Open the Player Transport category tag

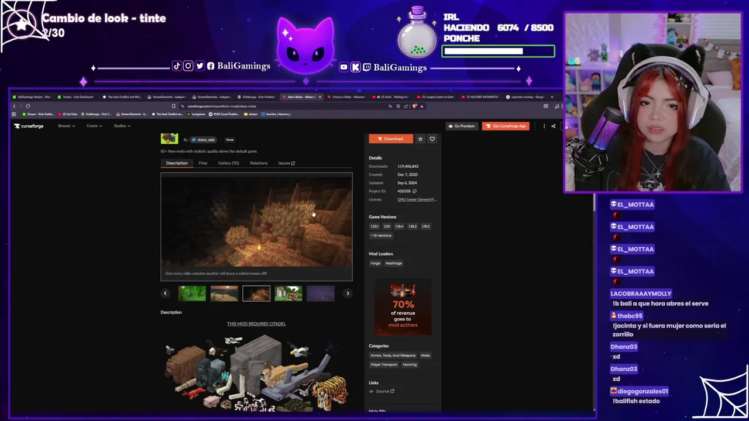click(x=384, y=365)
